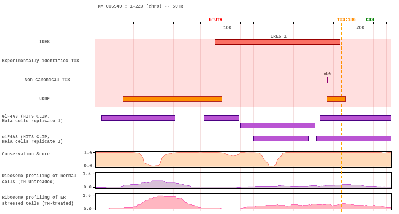Select rightmost eIF4A3 replicate 1 purple bar
Screen dimensions: 399x214
coord(355,118)
